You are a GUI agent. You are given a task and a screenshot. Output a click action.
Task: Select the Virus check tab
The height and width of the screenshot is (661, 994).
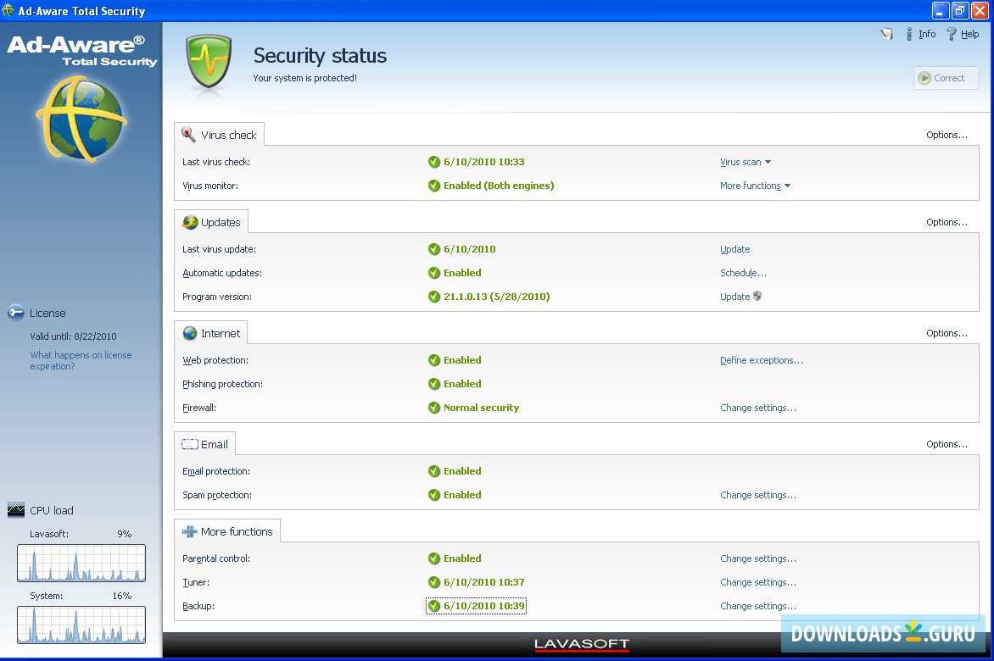point(220,134)
